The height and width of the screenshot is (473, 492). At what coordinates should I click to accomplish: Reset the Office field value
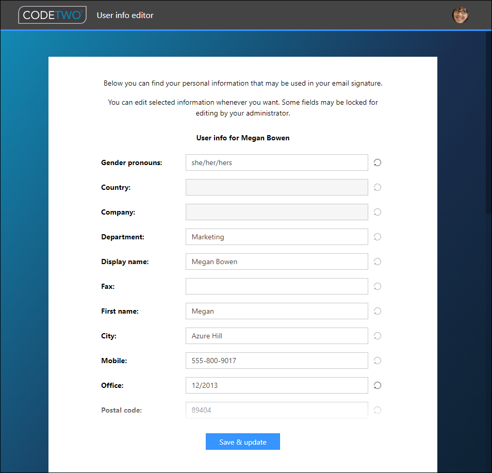click(x=377, y=385)
